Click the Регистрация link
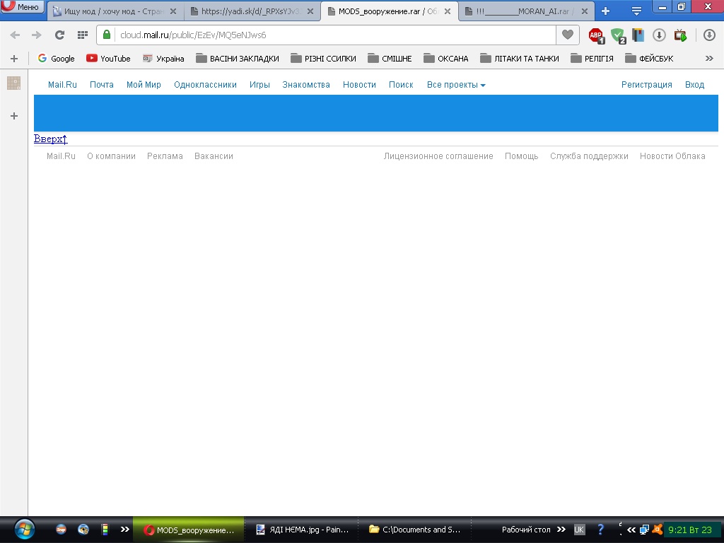This screenshot has width=724, height=543. 646,85
